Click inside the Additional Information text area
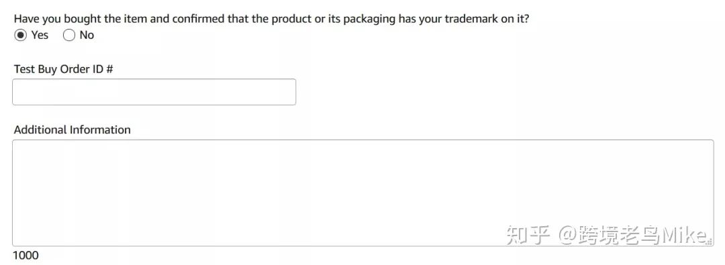 point(363,193)
